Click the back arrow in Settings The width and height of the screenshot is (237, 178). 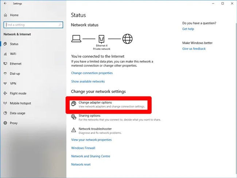[5, 3]
